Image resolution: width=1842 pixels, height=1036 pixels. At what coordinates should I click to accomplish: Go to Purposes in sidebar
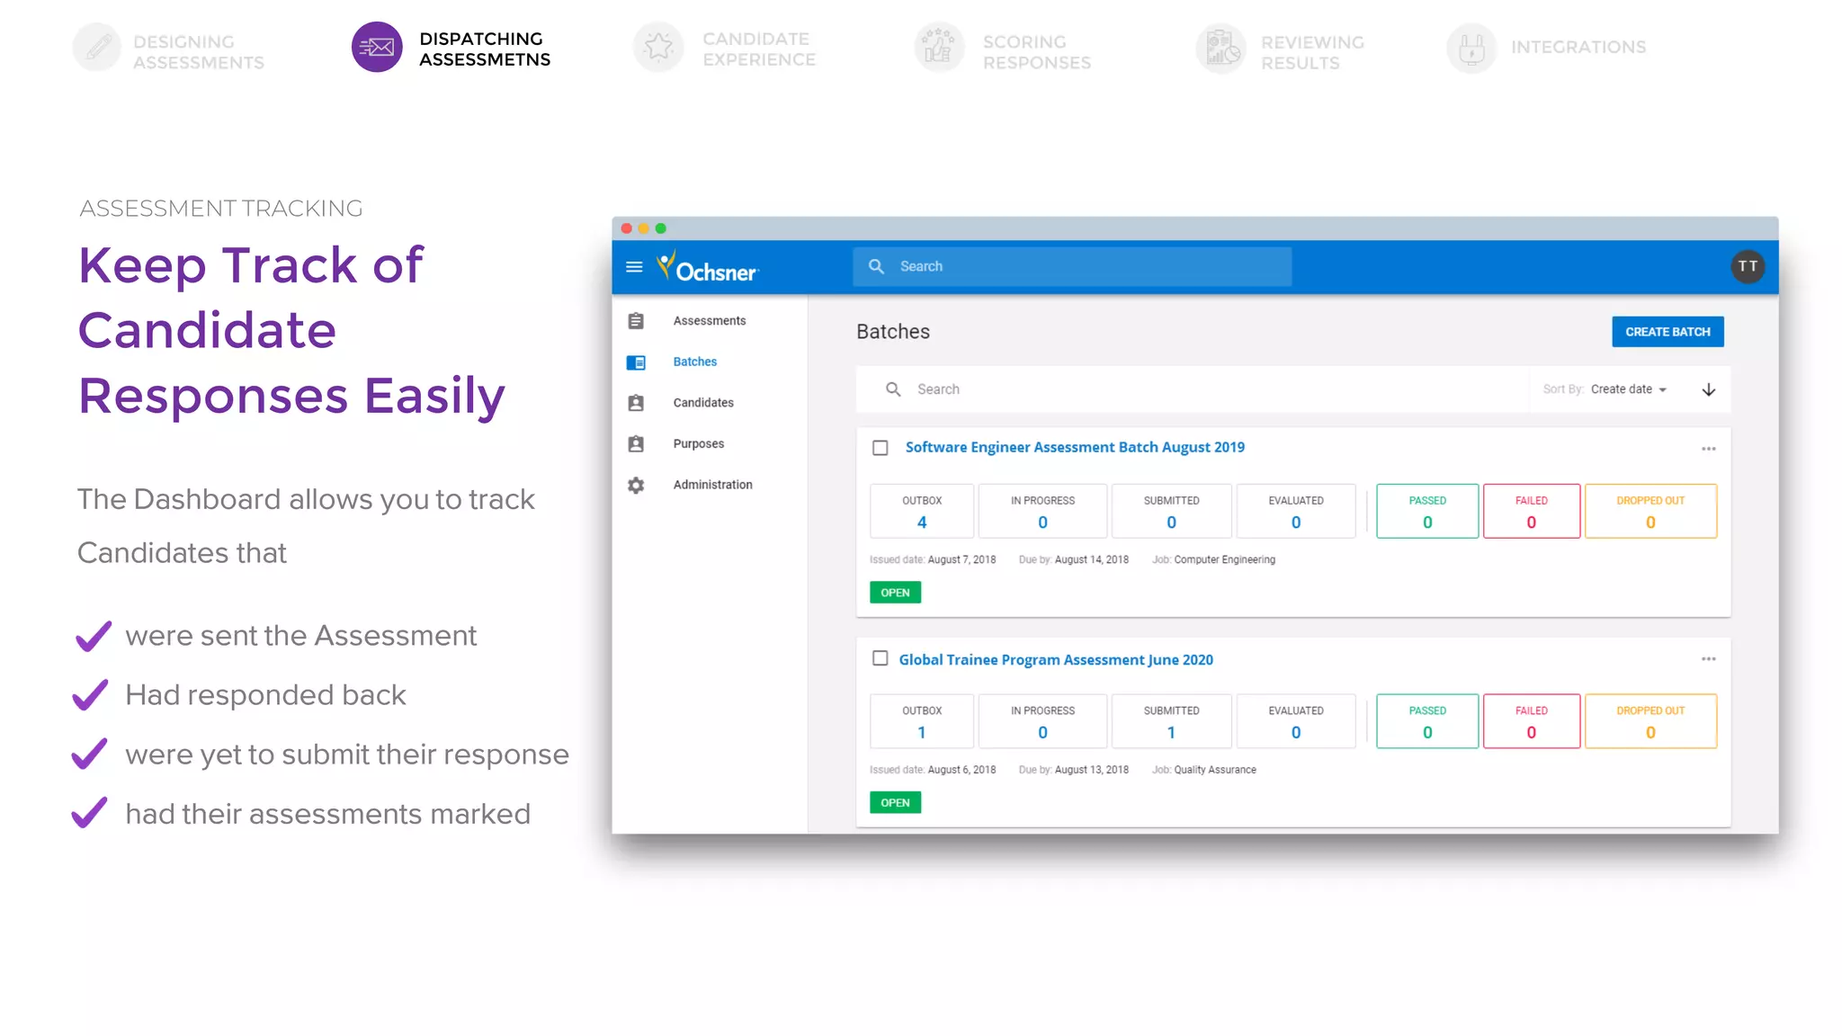click(699, 444)
